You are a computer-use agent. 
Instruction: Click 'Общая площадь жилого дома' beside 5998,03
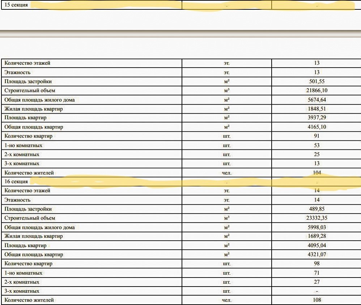(x=39, y=228)
